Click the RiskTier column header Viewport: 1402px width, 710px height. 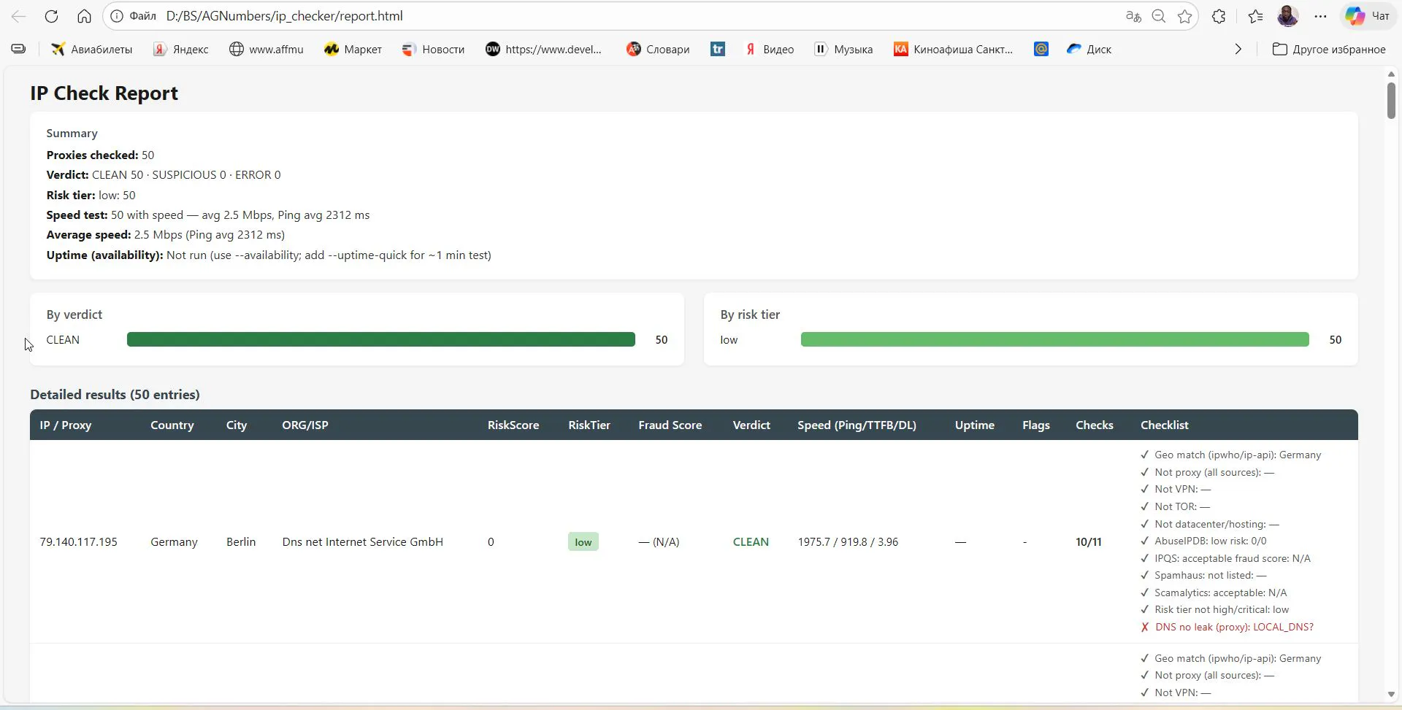click(x=589, y=425)
